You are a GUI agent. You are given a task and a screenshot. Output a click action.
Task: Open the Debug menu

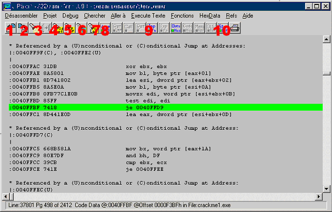click(x=70, y=16)
